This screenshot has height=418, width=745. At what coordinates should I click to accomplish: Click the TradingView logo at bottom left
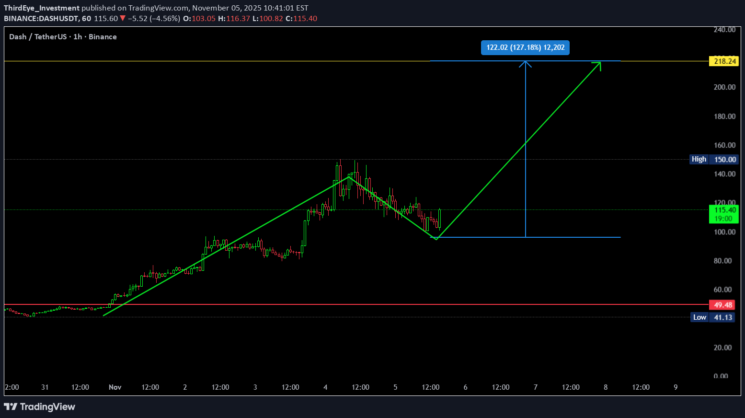tap(40, 407)
